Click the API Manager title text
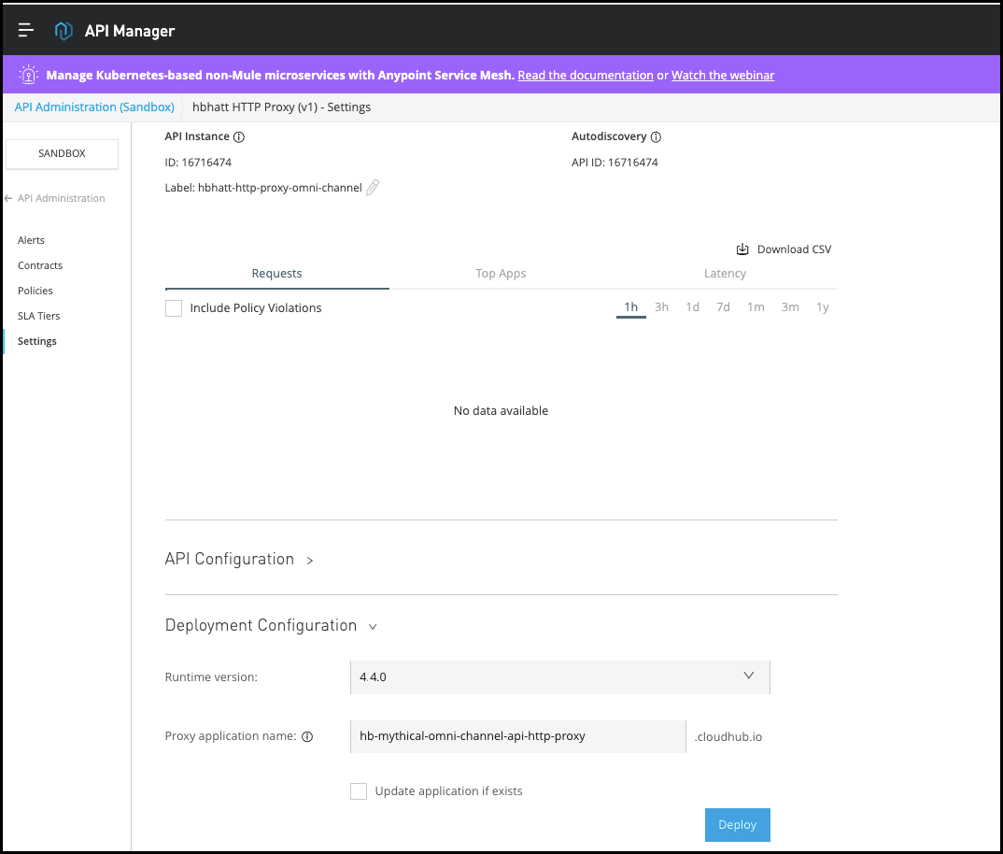 (130, 31)
